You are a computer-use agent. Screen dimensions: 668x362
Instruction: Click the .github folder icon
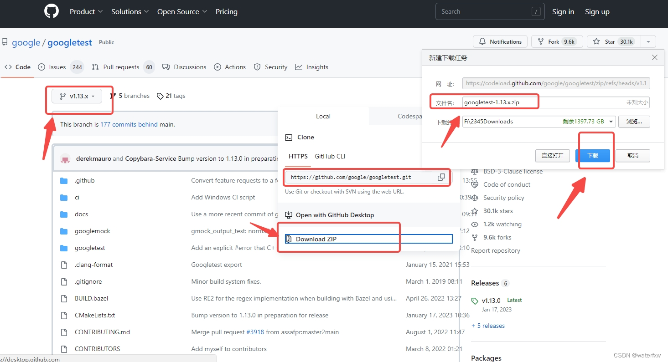tap(64, 181)
